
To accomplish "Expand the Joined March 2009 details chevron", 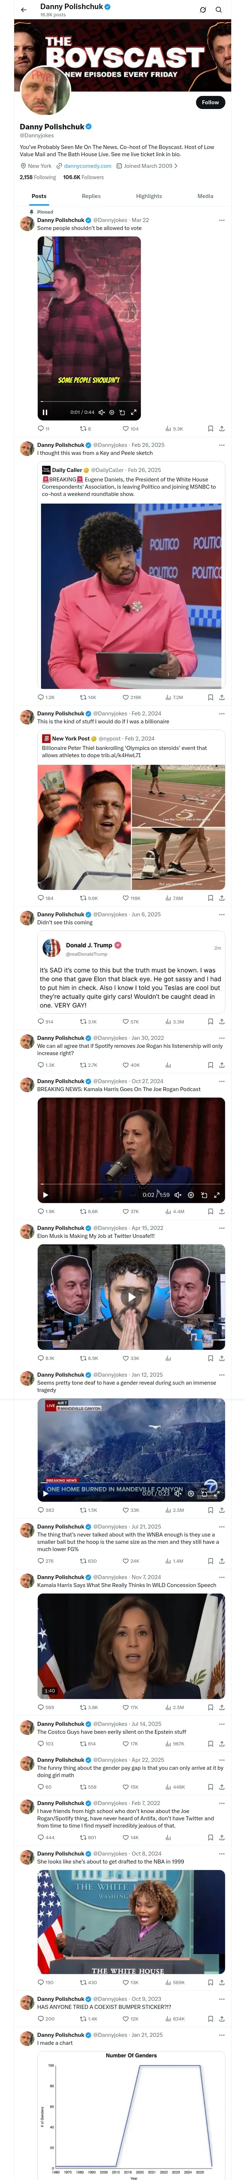I will tap(175, 166).
